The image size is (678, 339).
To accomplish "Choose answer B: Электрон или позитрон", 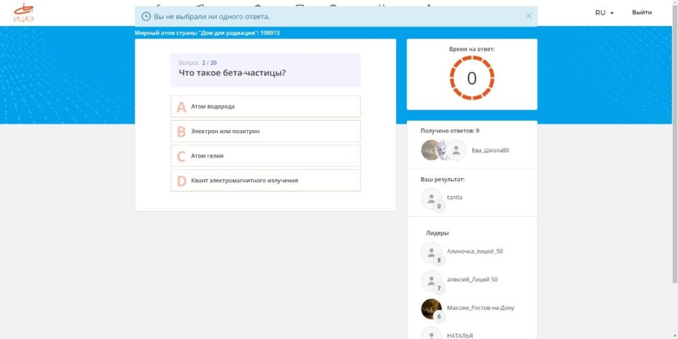I will pos(265,131).
